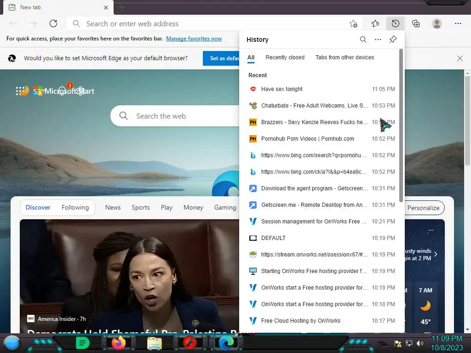Open a new tab with plus button
Screen dimensions: 471x353
point(122,7)
